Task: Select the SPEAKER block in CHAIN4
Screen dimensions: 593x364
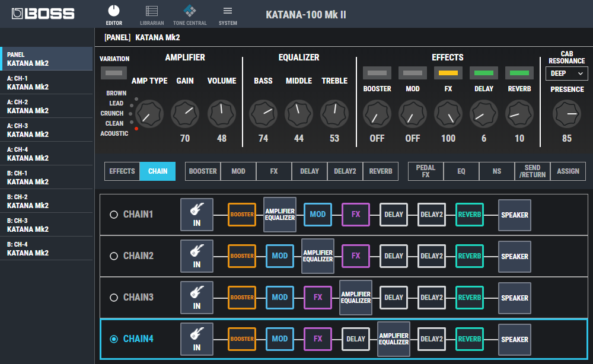Action: (x=515, y=340)
